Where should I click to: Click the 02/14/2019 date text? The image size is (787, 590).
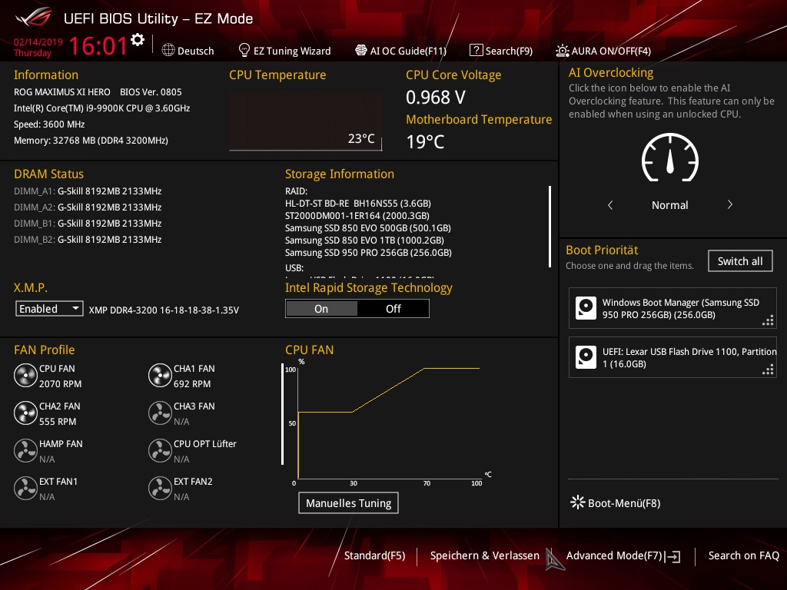tap(38, 41)
